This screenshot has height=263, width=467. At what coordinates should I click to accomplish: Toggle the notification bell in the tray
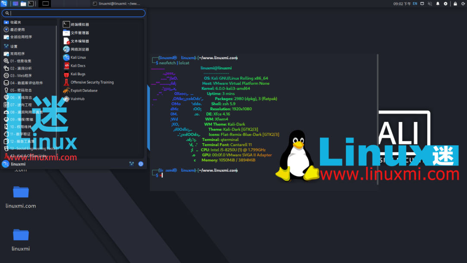438,3
